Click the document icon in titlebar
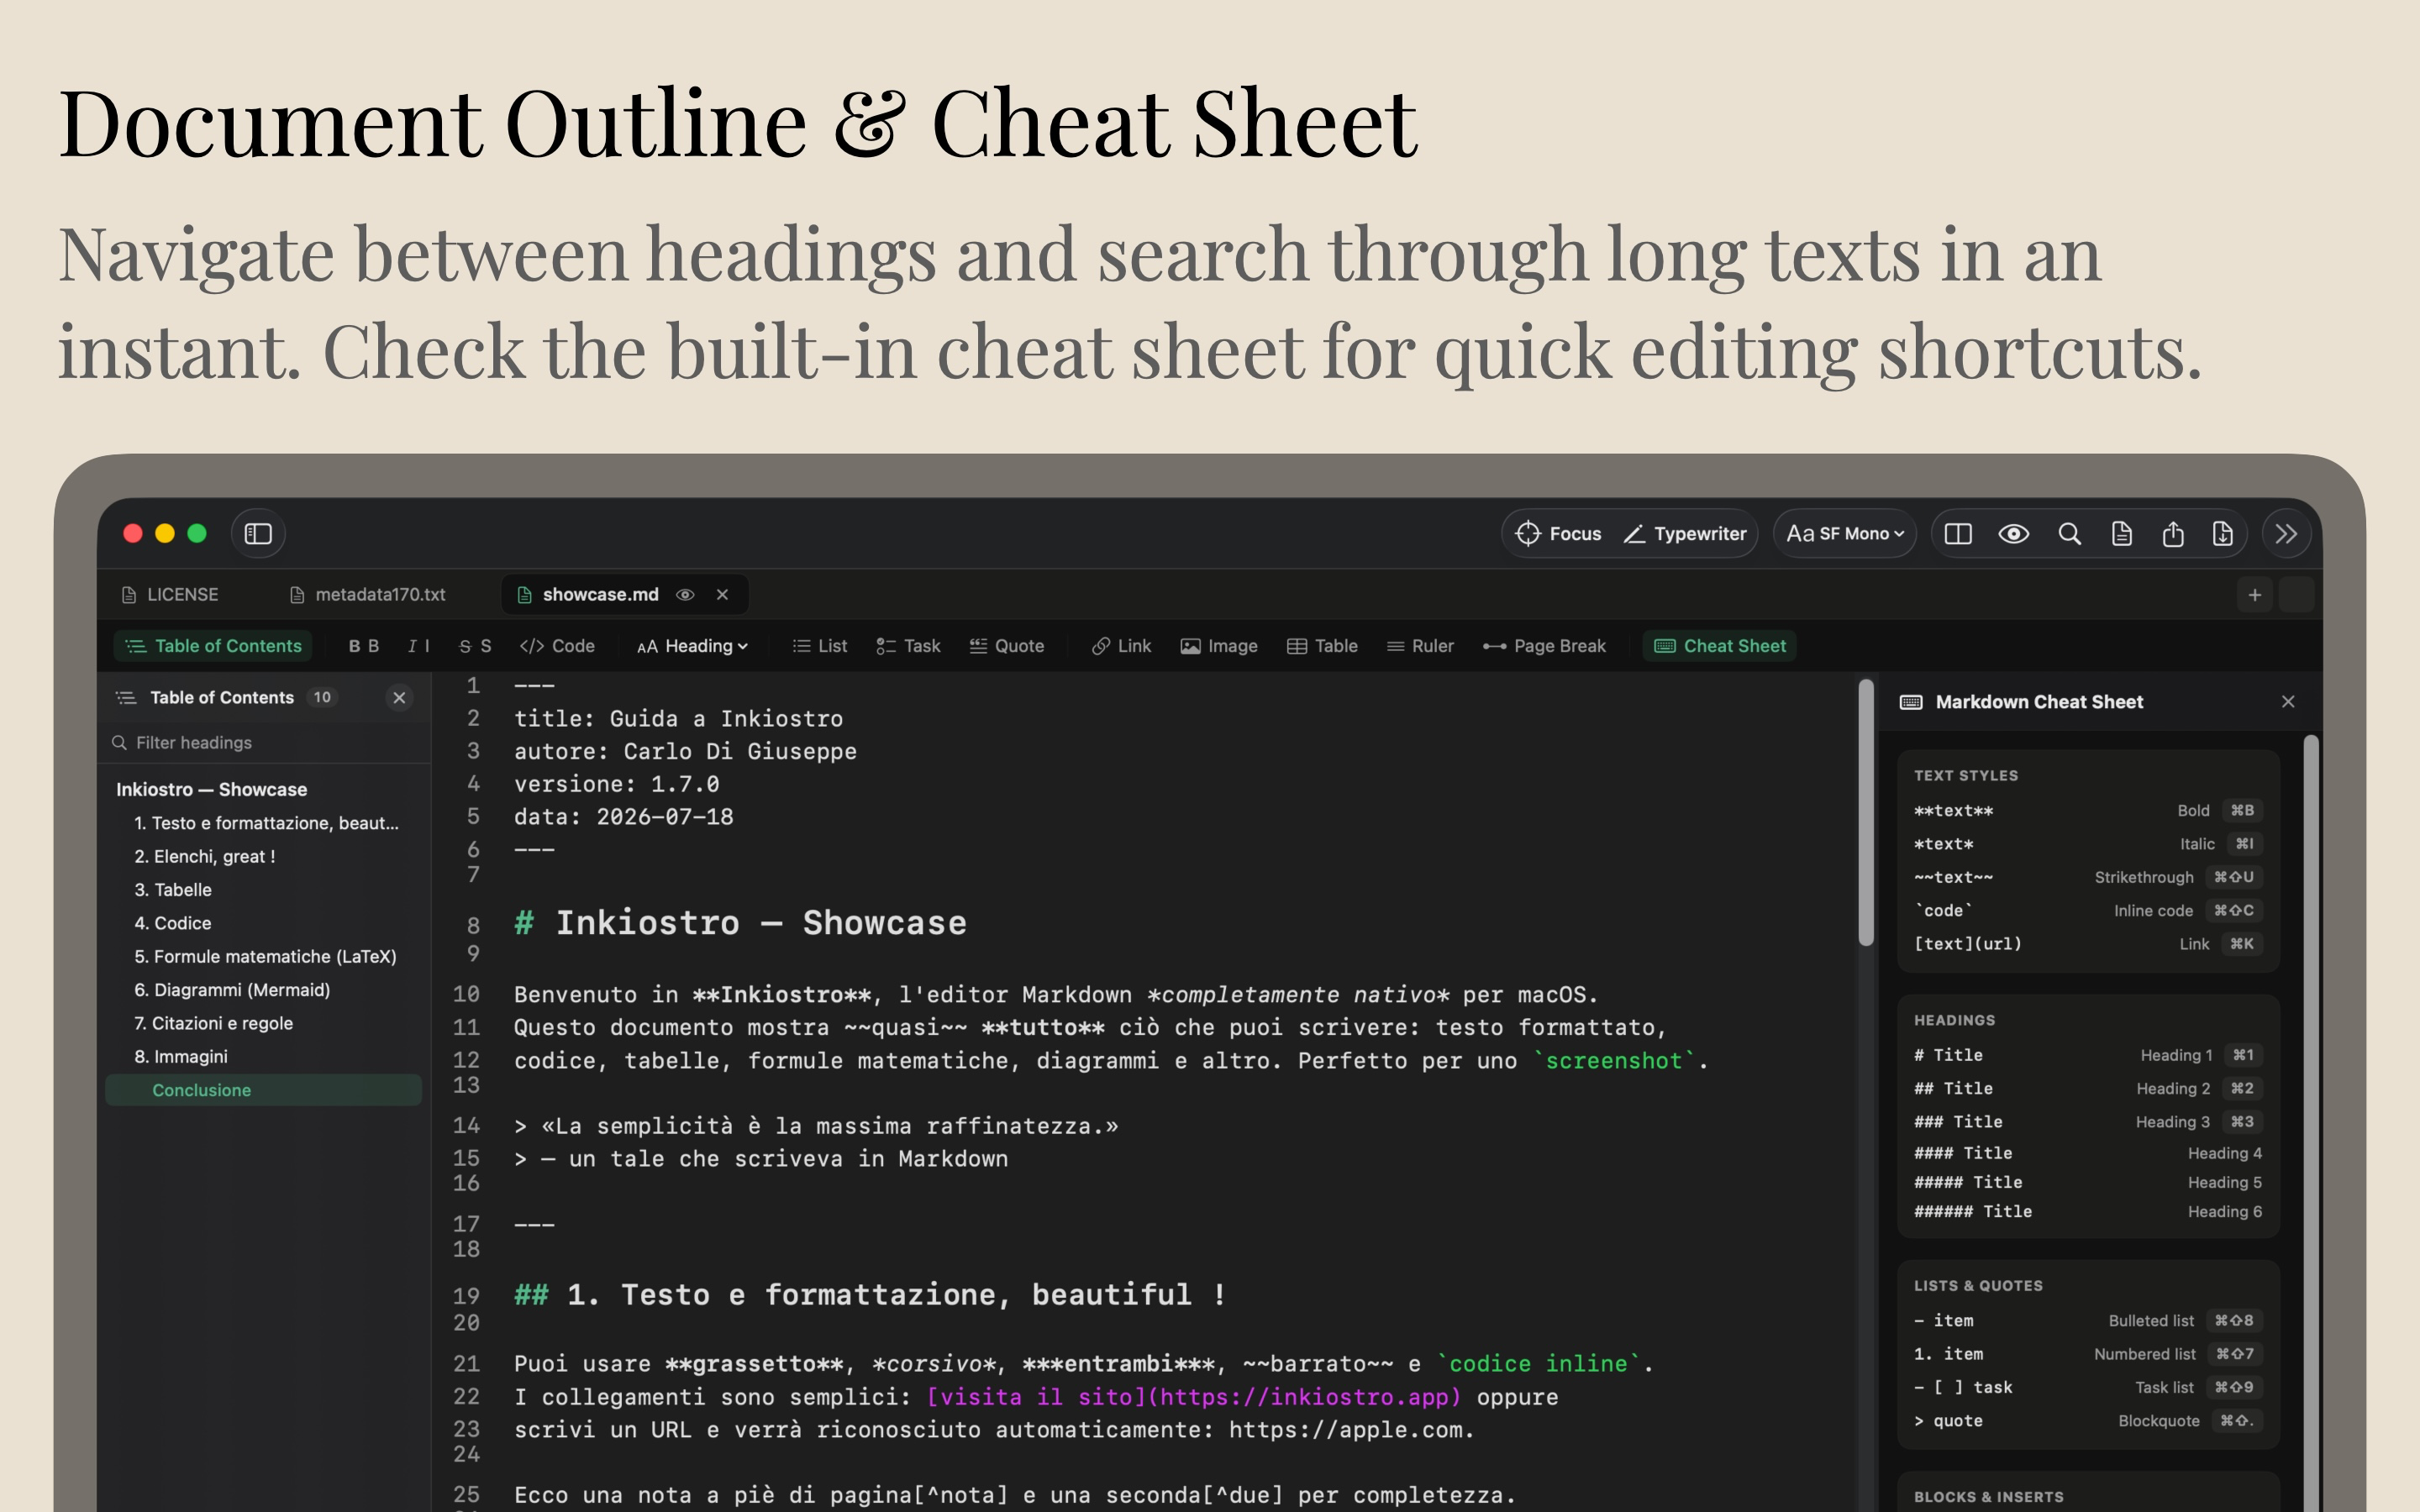 pyautogui.click(x=2121, y=534)
